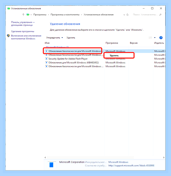
Task: Click the chevron after Программы и компоненты
Action: point(81,15)
